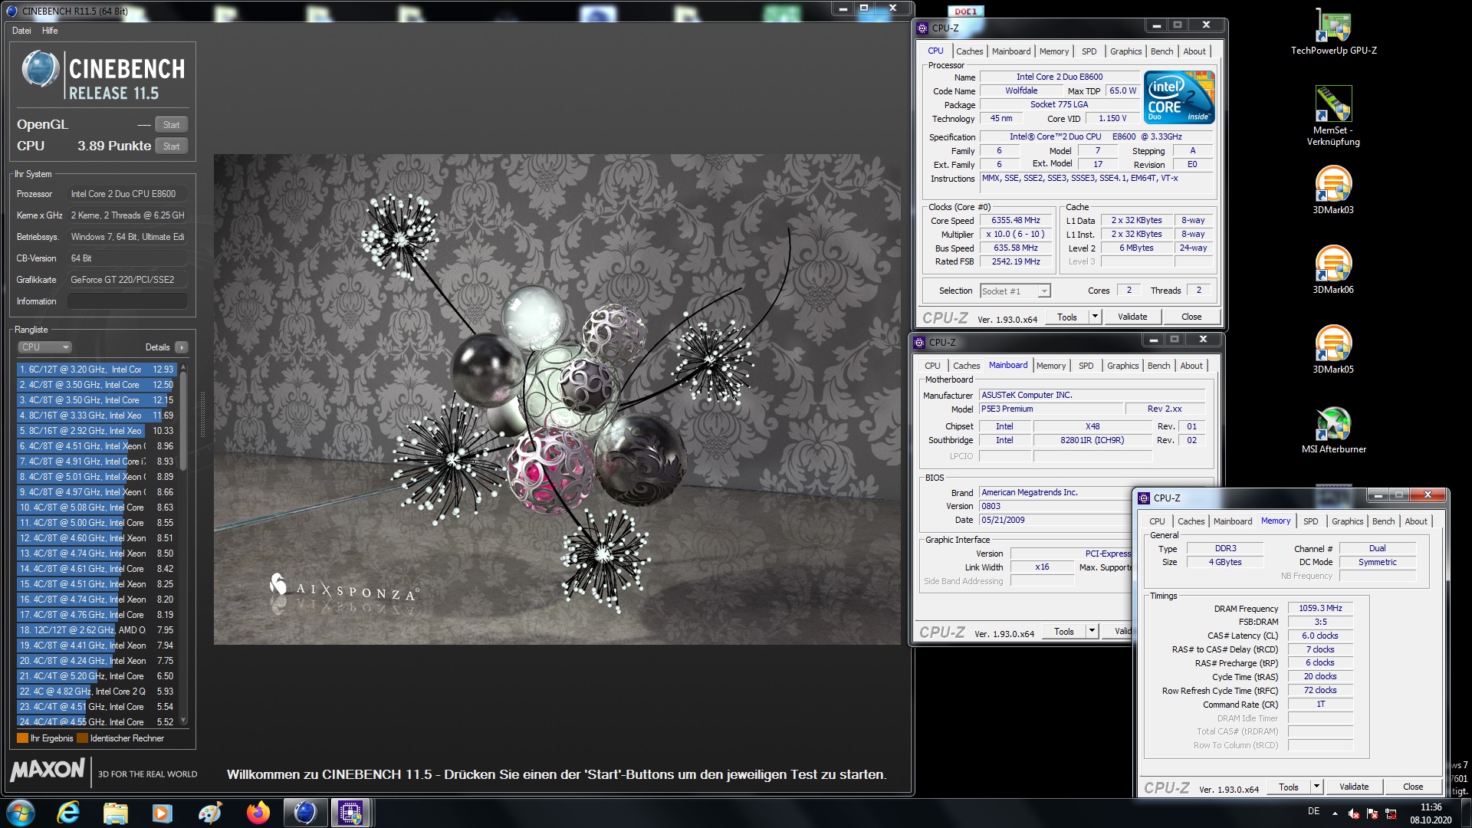Click the taskbar clock showing 11:36
Image resolution: width=1472 pixels, height=828 pixels.
[1431, 807]
